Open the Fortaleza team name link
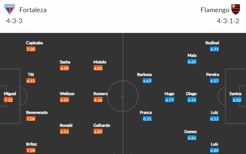Screen dimensions: 246x154 (x=33, y=10)
